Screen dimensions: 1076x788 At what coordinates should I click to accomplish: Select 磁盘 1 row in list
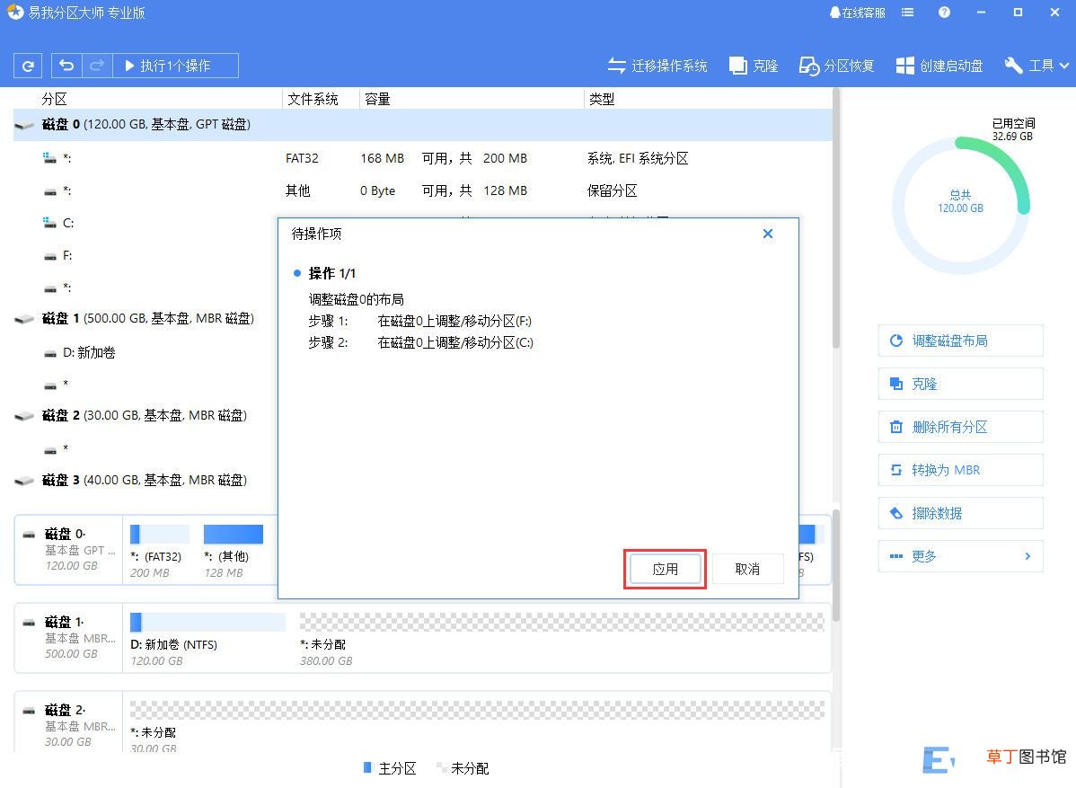click(146, 318)
